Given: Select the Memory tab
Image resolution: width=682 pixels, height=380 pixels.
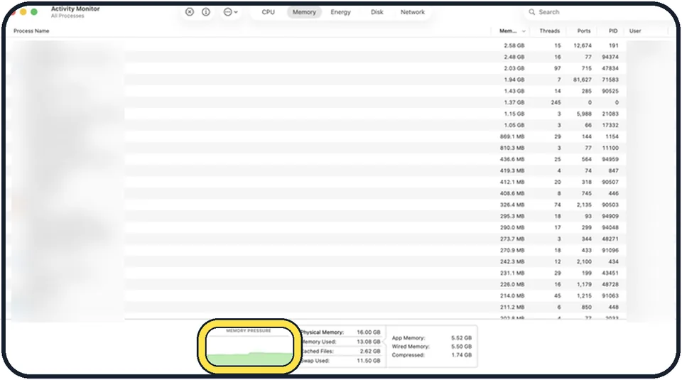Looking at the screenshot, I should point(304,12).
